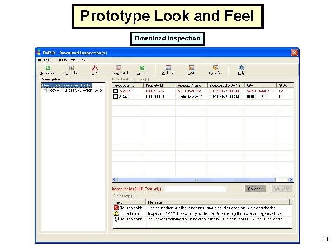This screenshot has width=335, height=251.
Task: Click the Message column header in messages
Action: 218,202
